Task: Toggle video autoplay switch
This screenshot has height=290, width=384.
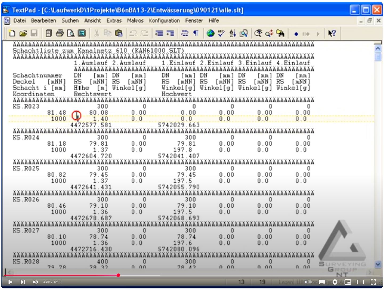Action: 308,282
